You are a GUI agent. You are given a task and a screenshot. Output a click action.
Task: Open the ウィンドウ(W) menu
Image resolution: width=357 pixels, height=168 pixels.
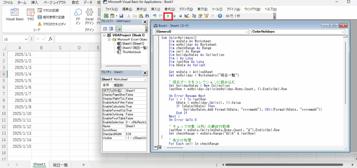click(x=252, y=9)
